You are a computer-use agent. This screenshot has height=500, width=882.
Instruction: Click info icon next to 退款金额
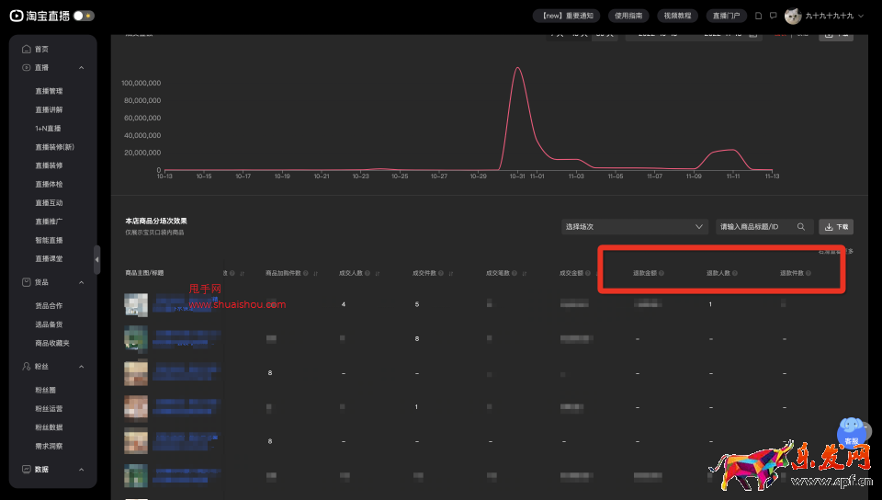point(661,273)
